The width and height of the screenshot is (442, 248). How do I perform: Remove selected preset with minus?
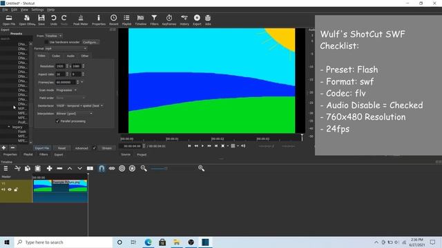[12, 147]
